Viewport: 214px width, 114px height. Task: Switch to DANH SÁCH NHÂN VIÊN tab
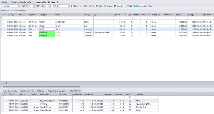(x=21, y=2)
